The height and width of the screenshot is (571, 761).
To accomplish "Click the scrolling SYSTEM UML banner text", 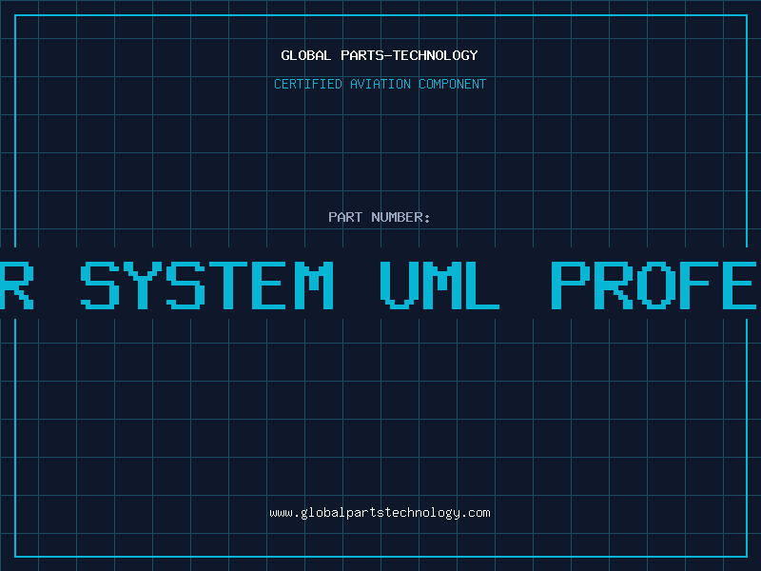I will coord(380,285).
